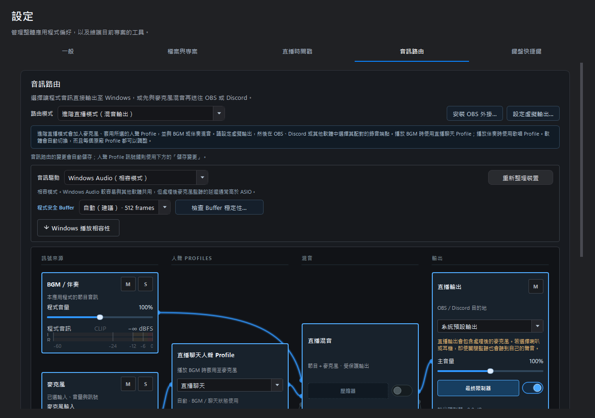
Task: Click the 設定虛擬輸出... button
Action: (533, 113)
